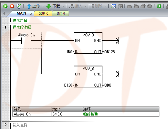
Task: Click the green arrow icon at toolbar end
Action: (159, 6)
